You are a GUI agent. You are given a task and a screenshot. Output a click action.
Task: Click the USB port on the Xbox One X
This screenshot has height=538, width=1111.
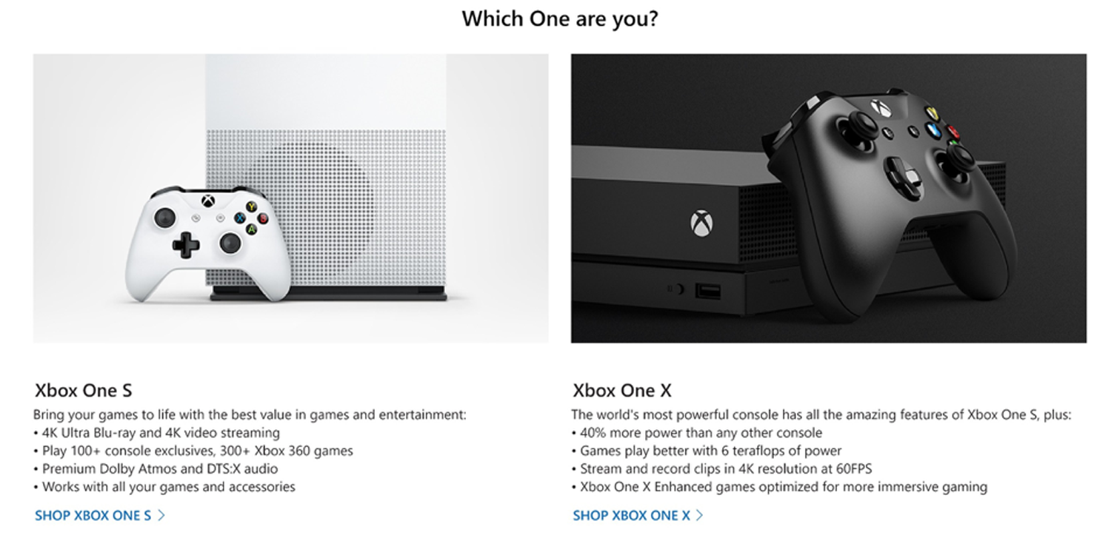tap(708, 292)
